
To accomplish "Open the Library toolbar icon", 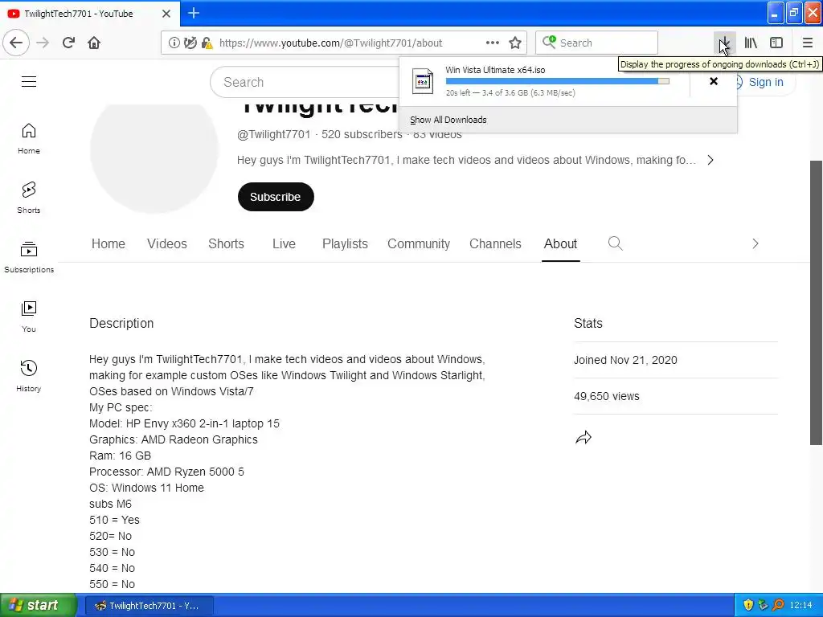I will click(751, 43).
